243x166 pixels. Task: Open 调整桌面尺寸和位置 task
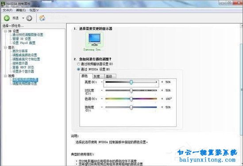26,59
